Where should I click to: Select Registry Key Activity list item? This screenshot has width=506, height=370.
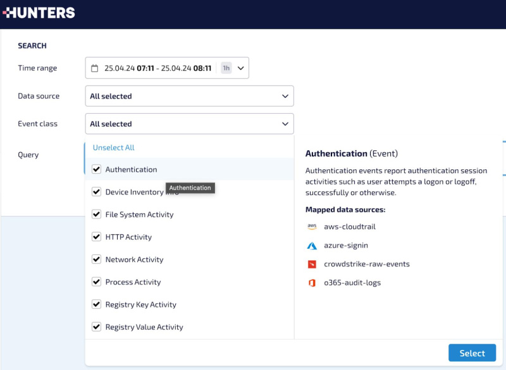tap(140, 305)
